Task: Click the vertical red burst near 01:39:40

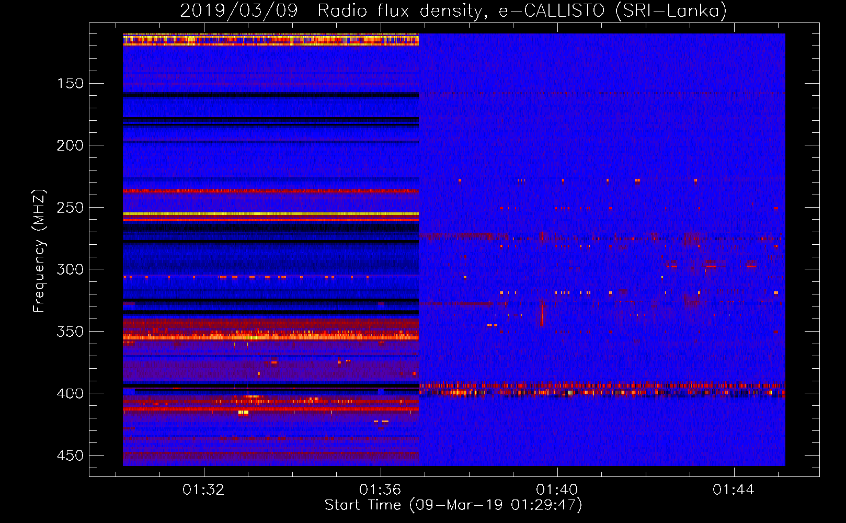Action: (542, 315)
